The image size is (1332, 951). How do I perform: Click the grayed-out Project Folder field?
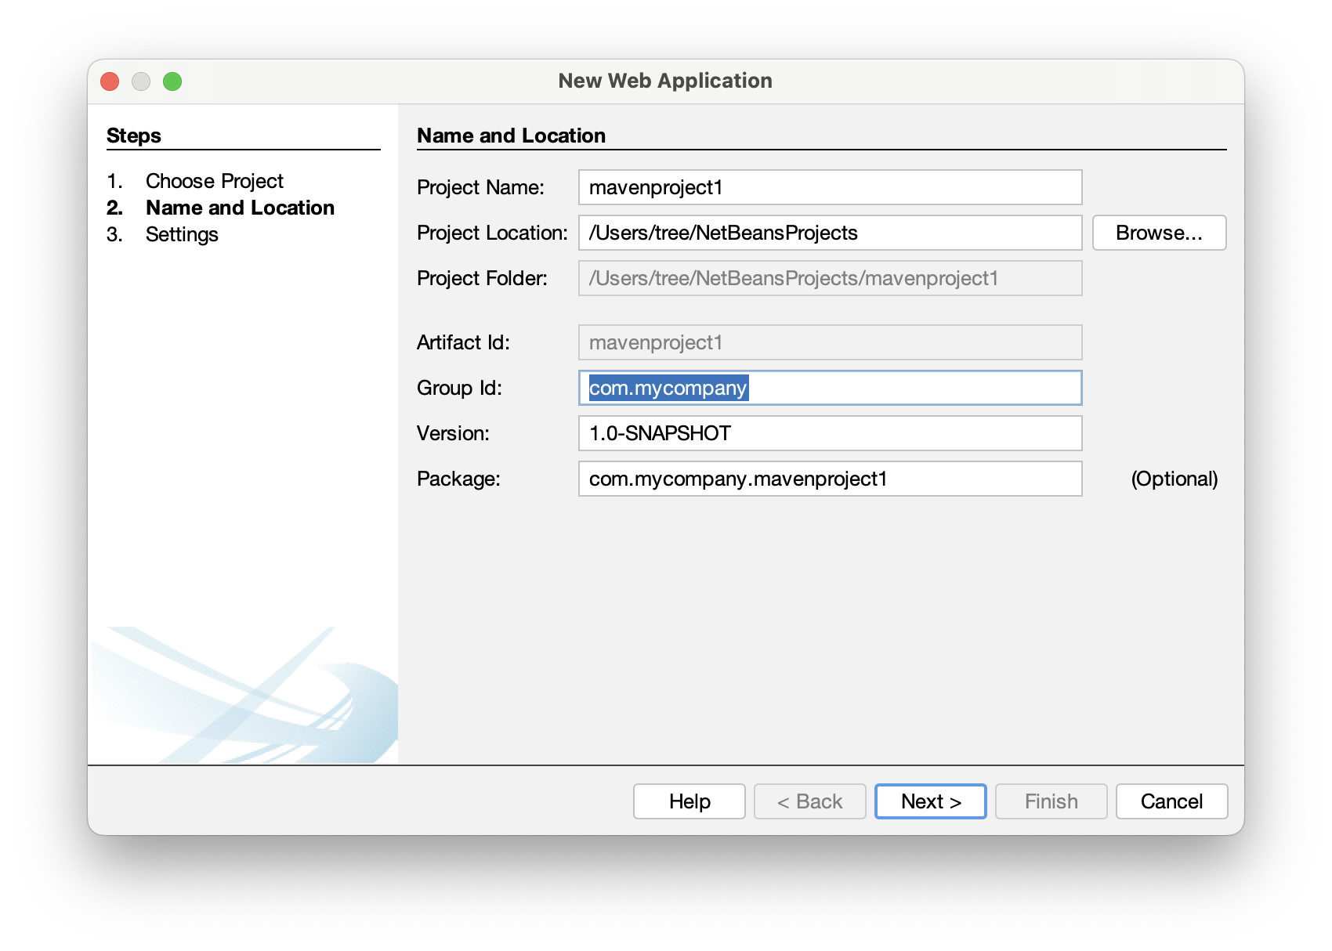pyautogui.click(x=829, y=278)
